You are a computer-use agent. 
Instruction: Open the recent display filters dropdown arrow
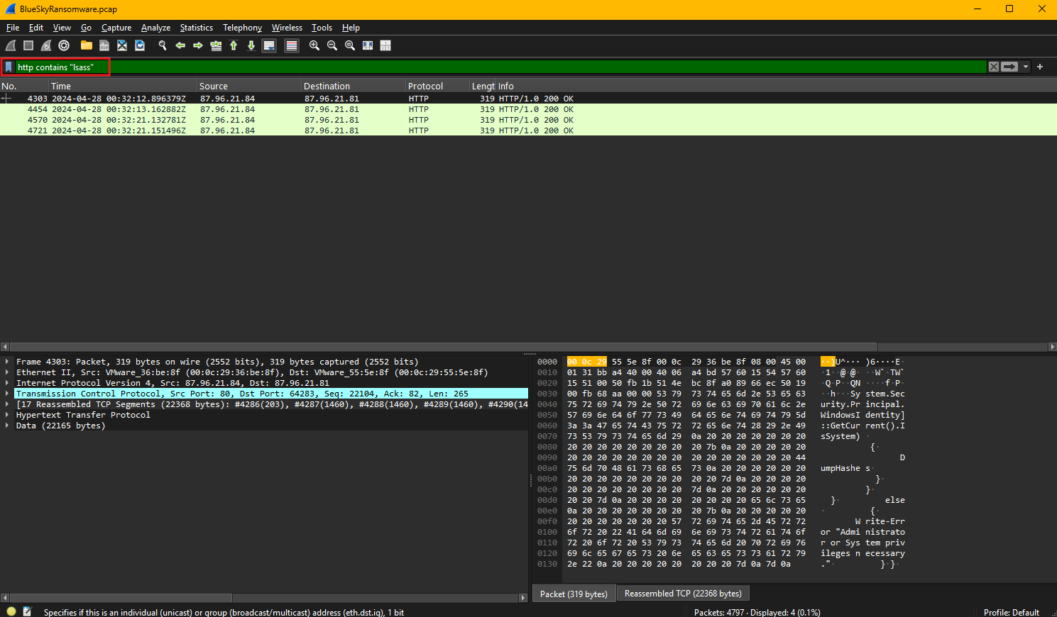tap(1026, 67)
